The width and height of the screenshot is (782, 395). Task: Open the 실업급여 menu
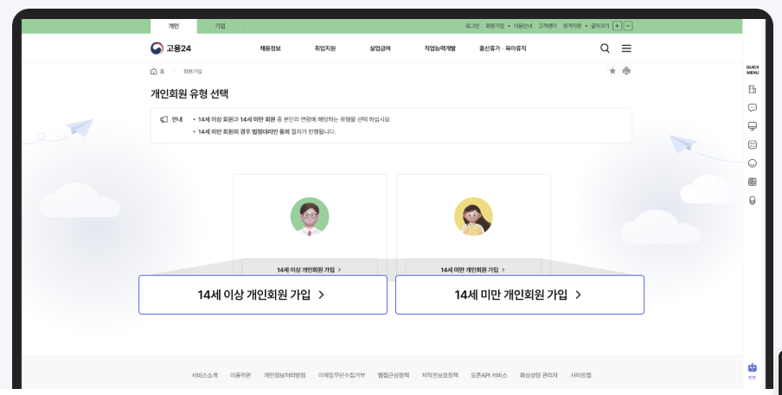click(x=380, y=48)
